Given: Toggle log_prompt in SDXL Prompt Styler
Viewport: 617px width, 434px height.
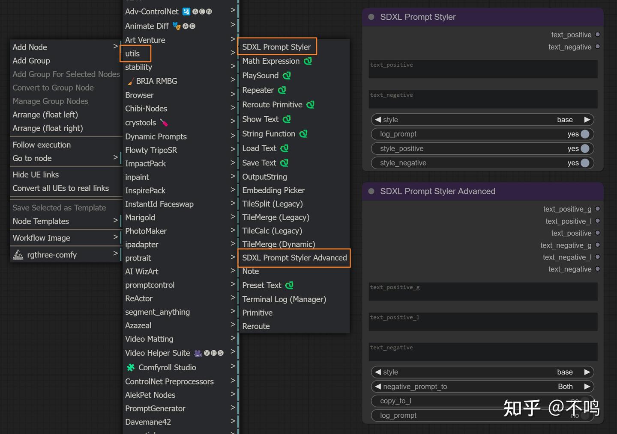Looking at the screenshot, I should coord(584,134).
